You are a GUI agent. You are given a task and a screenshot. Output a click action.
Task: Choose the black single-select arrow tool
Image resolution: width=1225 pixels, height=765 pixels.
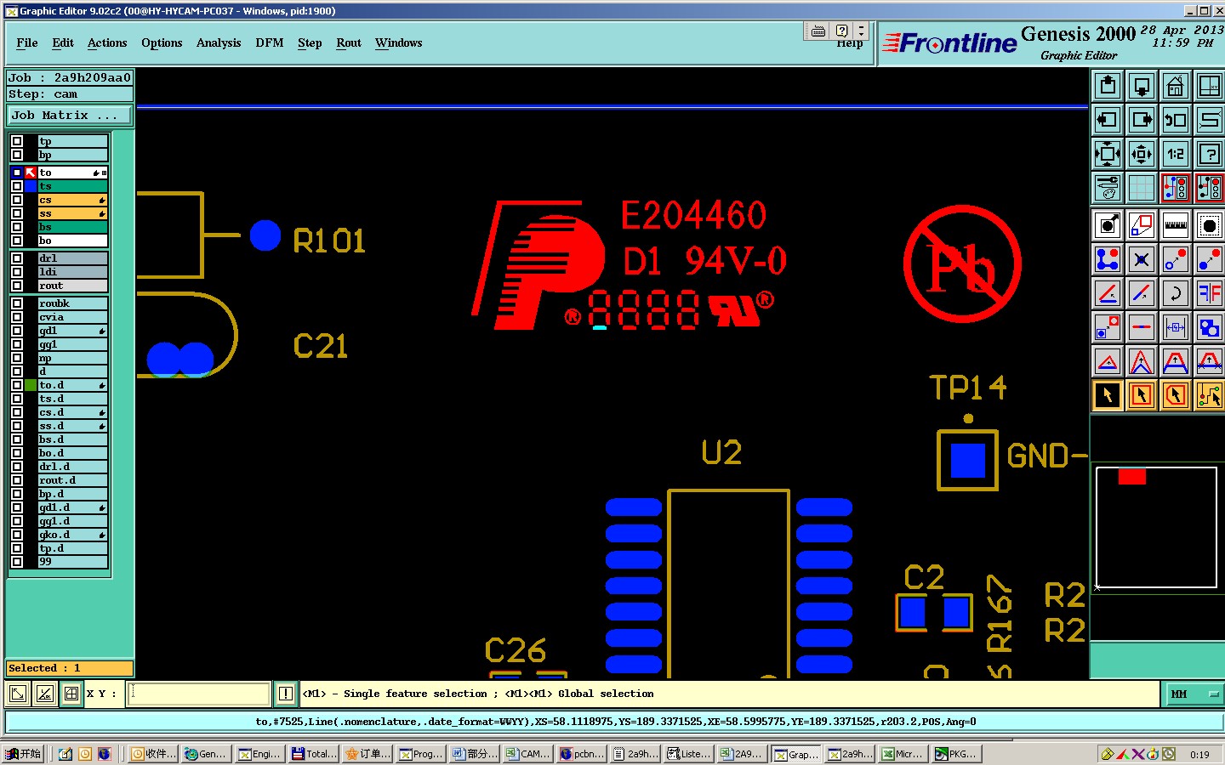(1108, 395)
